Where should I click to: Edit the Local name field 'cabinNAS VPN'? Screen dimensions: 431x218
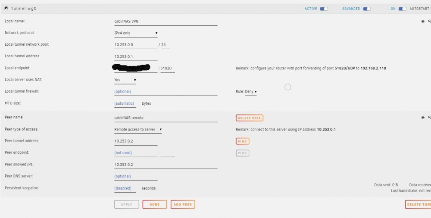coord(166,22)
